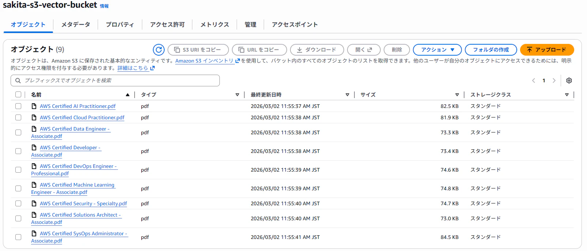
Task: Check SysOps Administrator - Associate.pdf row
Action: point(18,237)
